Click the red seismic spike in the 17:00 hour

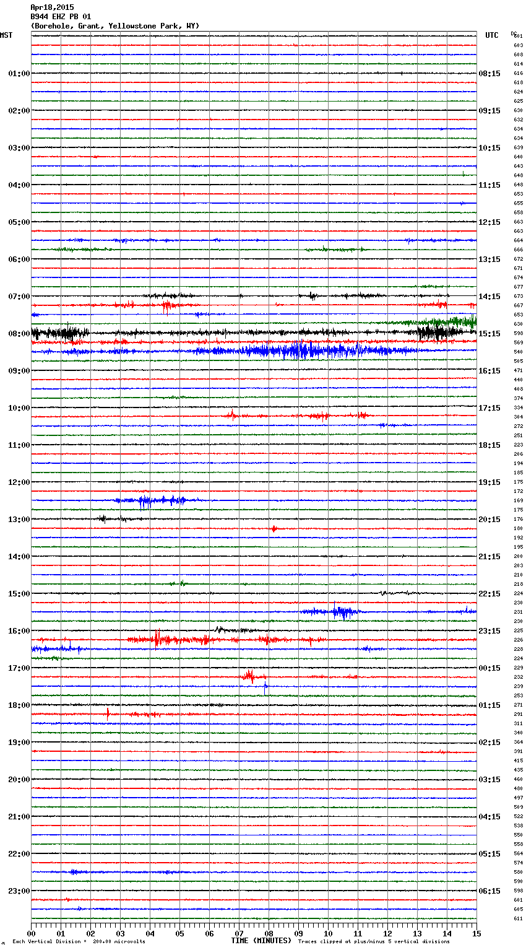[249, 676]
